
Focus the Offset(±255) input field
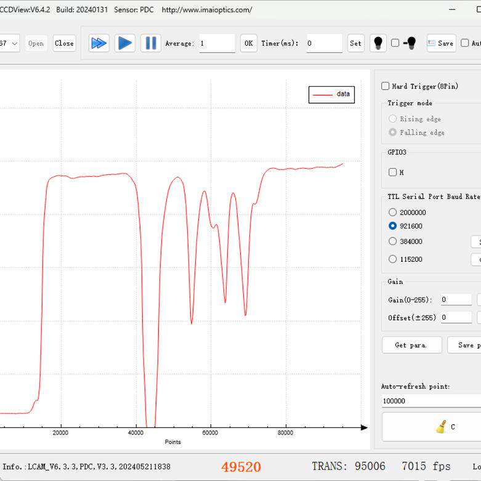pos(456,317)
